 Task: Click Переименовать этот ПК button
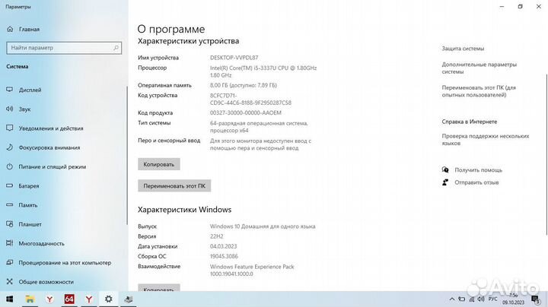pyautogui.click(x=174, y=186)
